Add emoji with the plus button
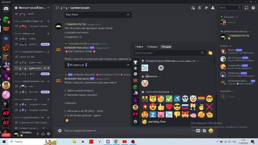 pos(161,68)
